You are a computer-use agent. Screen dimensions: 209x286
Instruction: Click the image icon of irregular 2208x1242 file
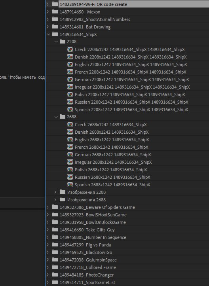point(70,87)
